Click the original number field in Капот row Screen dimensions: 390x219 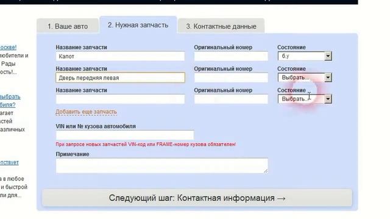tap(231, 57)
